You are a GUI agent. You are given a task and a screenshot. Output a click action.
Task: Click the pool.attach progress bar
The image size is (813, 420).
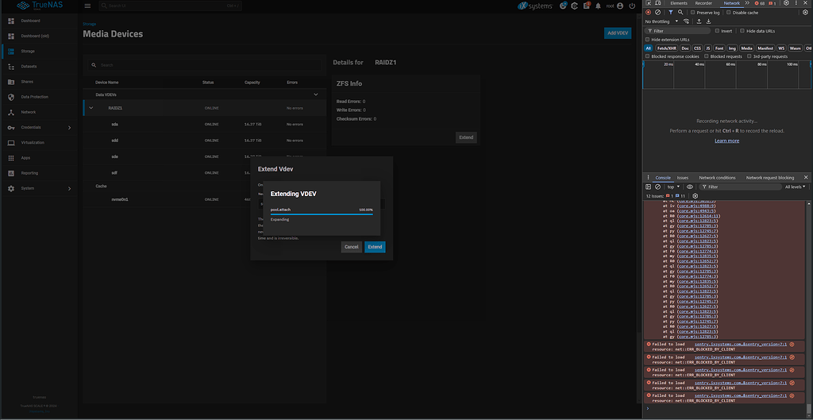[x=322, y=214]
